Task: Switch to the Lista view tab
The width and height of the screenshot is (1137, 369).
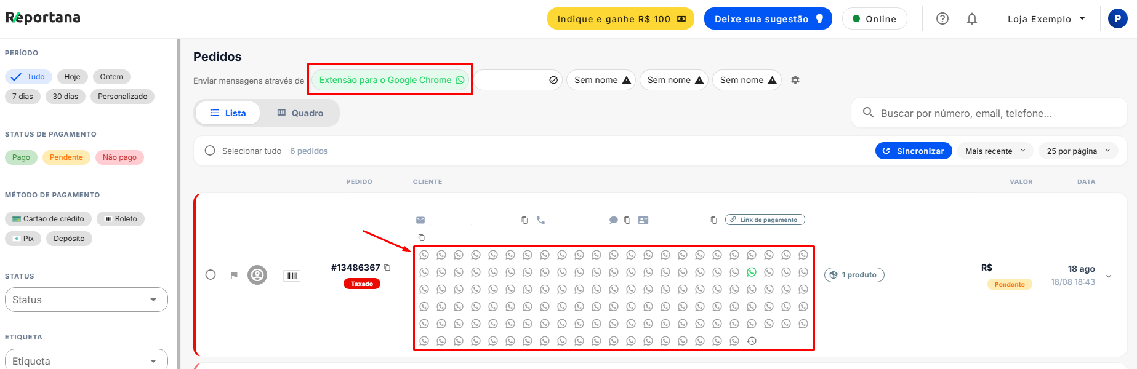Action: [x=228, y=113]
